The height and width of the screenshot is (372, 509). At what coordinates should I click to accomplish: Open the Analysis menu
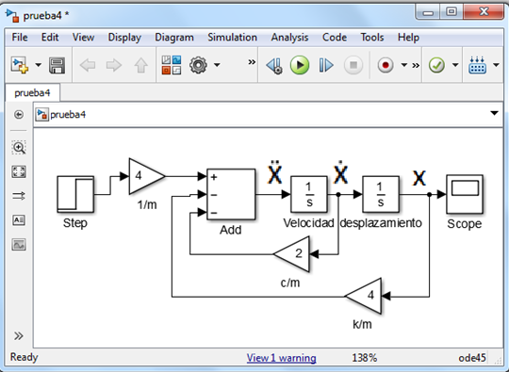coord(289,38)
